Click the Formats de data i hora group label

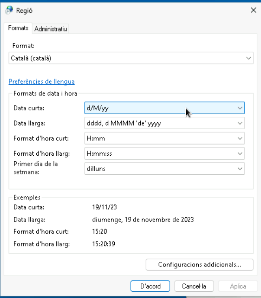coord(45,93)
